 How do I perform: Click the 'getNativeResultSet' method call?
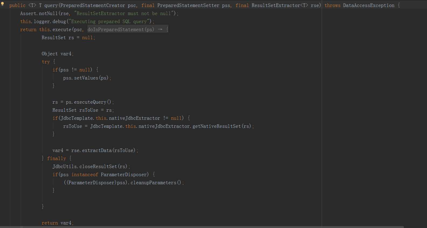(x=217, y=126)
